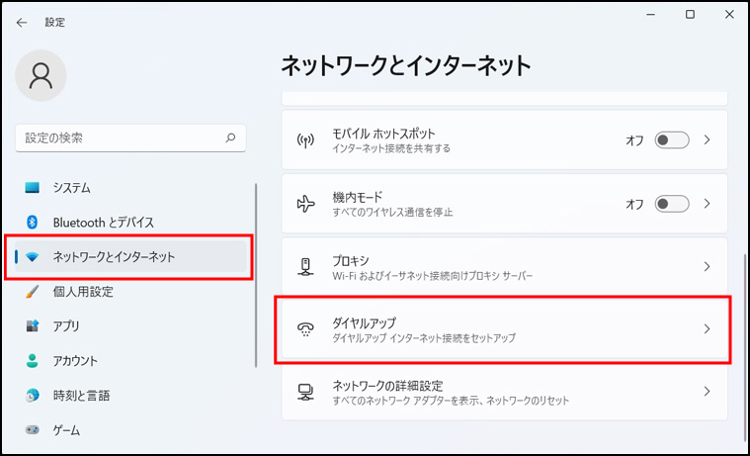Image resolution: width=750 pixels, height=456 pixels.
Task: Expand the 機内モード chevron arrow
Action: click(x=707, y=204)
